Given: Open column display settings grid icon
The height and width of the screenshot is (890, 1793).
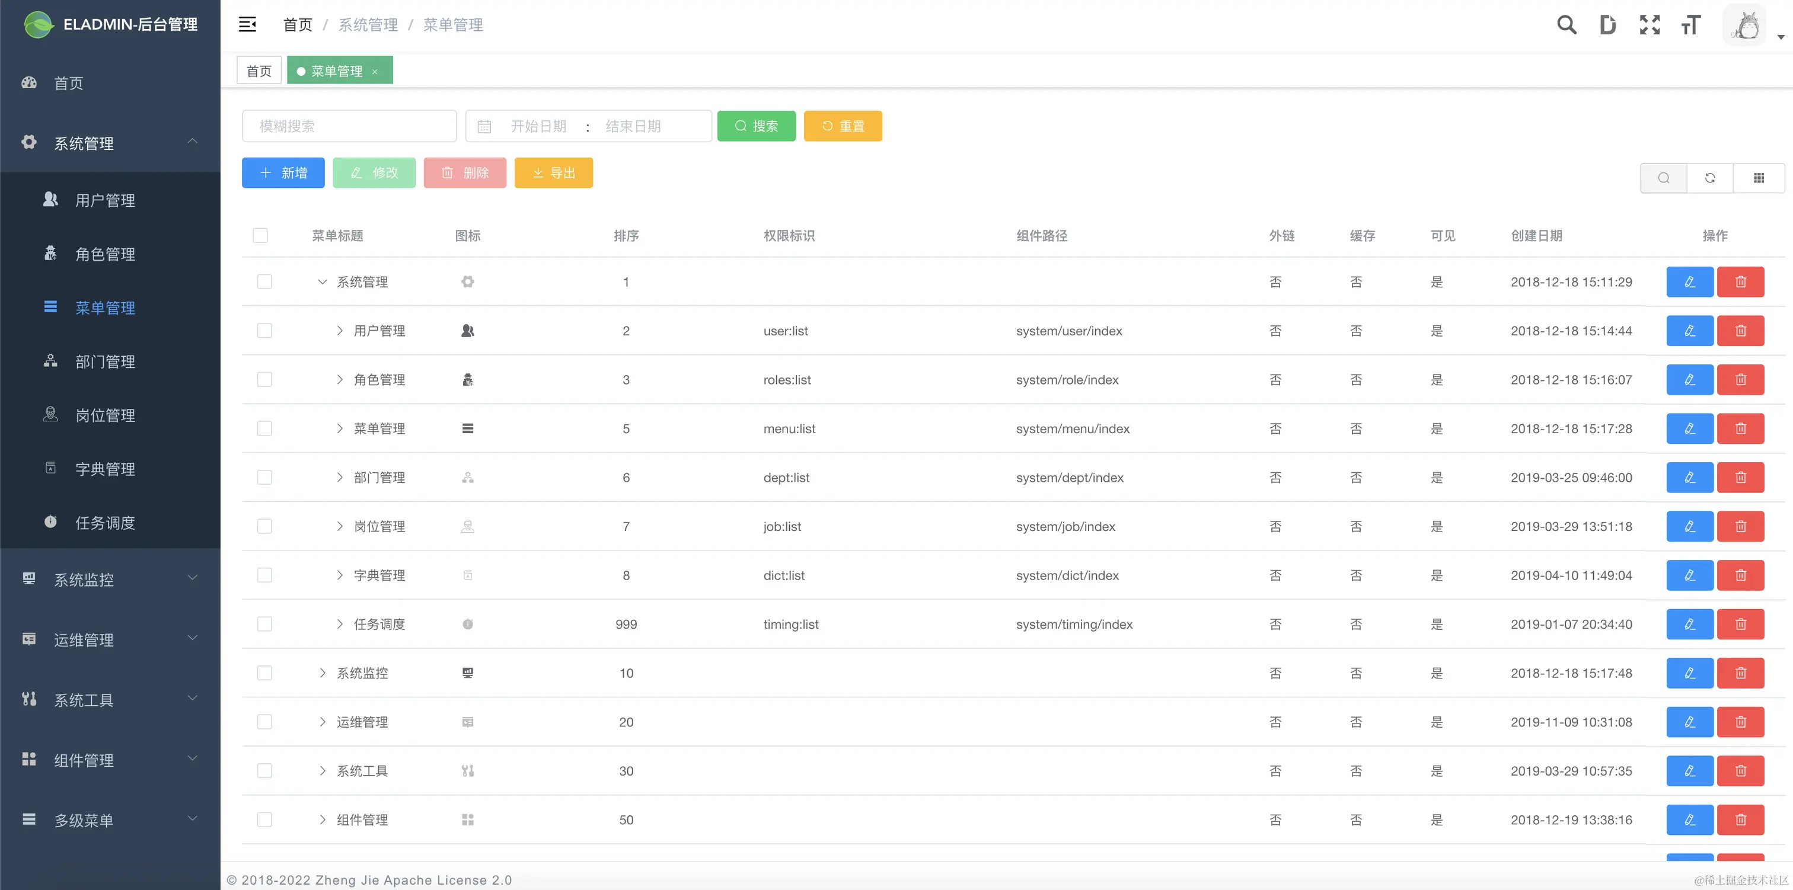Looking at the screenshot, I should (x=1759, y=177).
